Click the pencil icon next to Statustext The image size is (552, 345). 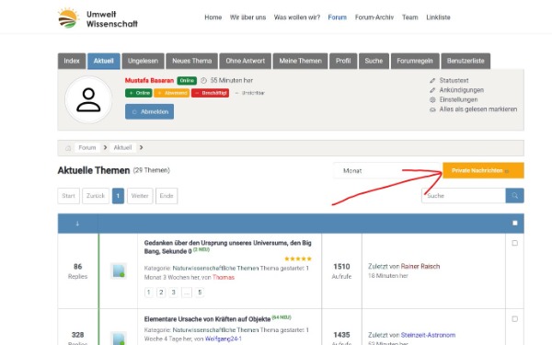[x=432, y=81]
